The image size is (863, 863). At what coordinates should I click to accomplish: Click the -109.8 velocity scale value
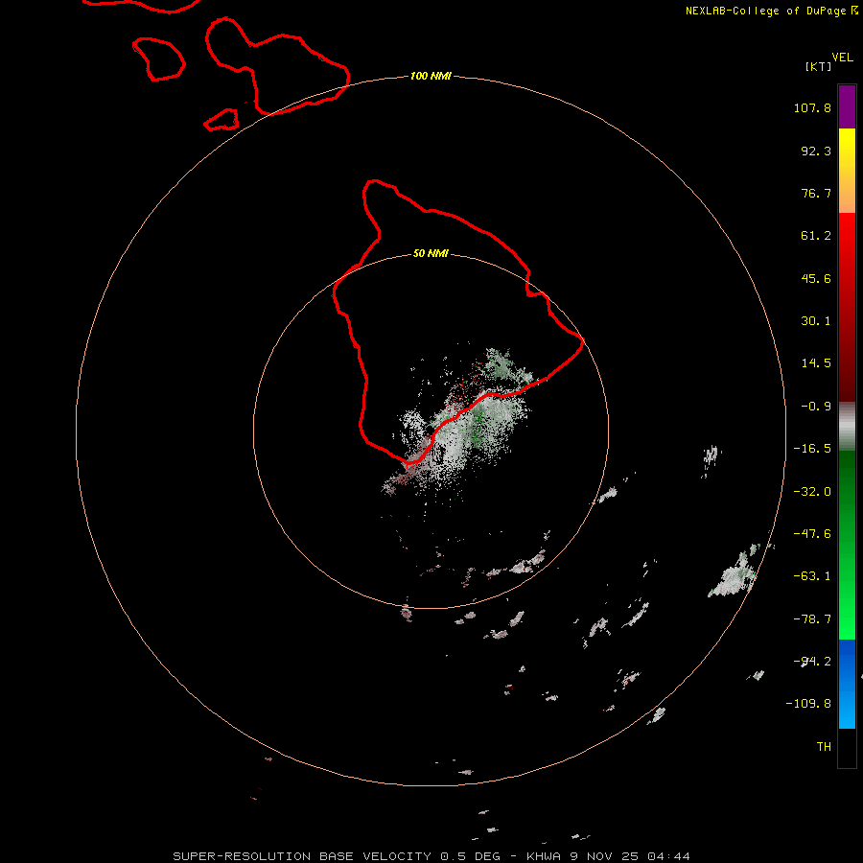coord(808,704)
